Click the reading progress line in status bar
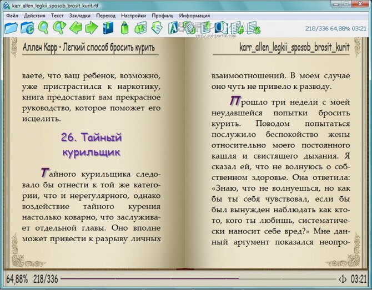The height and width of the screenshot is (290, 372). click(x=198, y=279)
